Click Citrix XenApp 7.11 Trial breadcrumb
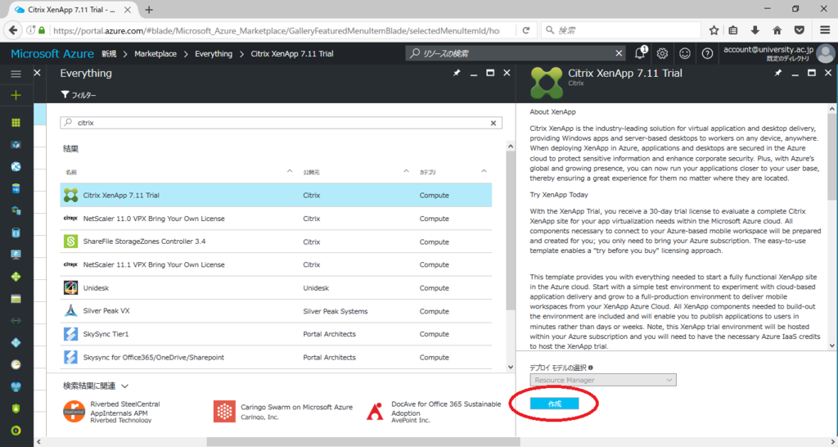This screenshot has width=838, height=447. (292, 53)
